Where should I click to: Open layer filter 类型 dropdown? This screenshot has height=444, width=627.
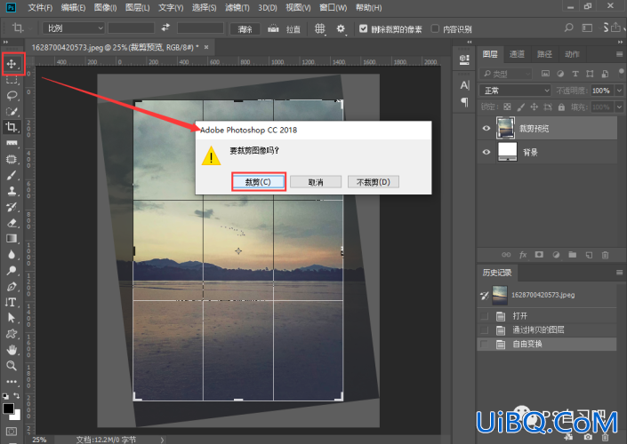(505, 74)
